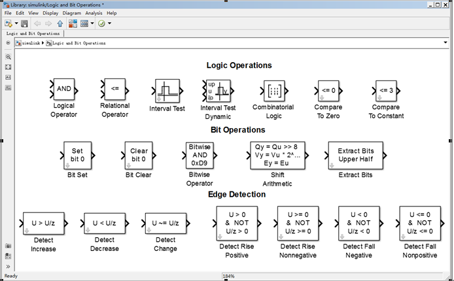Viewport: 454px width, 281px height.
Task: Switch to Logic and Bit Operations tab
Action: [x=33, y=33]
